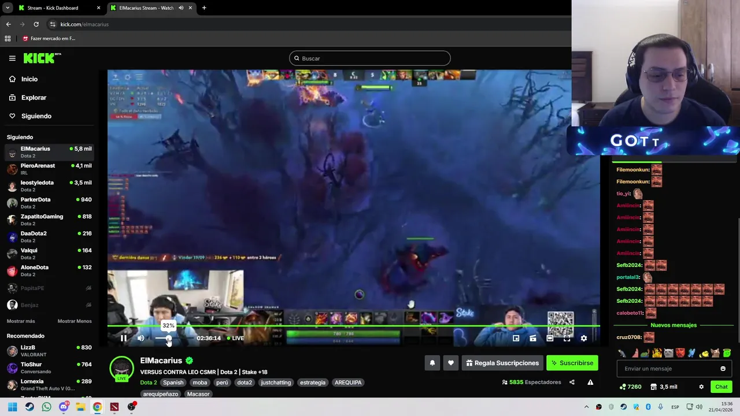Select the moba tag

point(200,382)
